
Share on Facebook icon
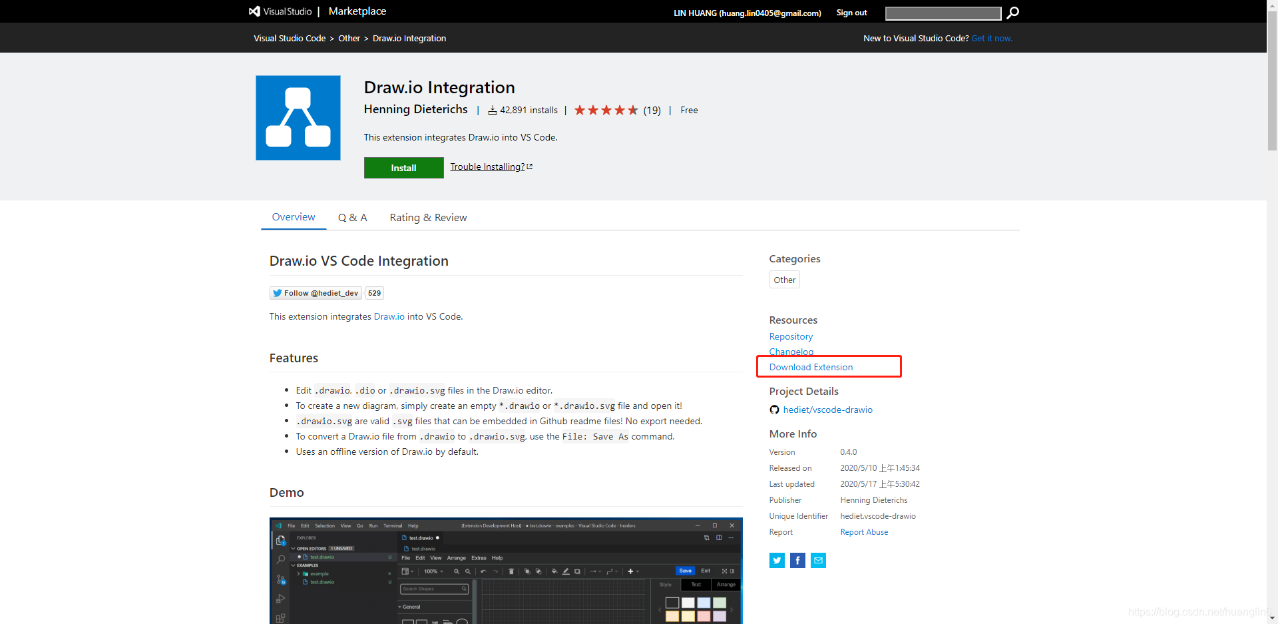click(797, 561)
